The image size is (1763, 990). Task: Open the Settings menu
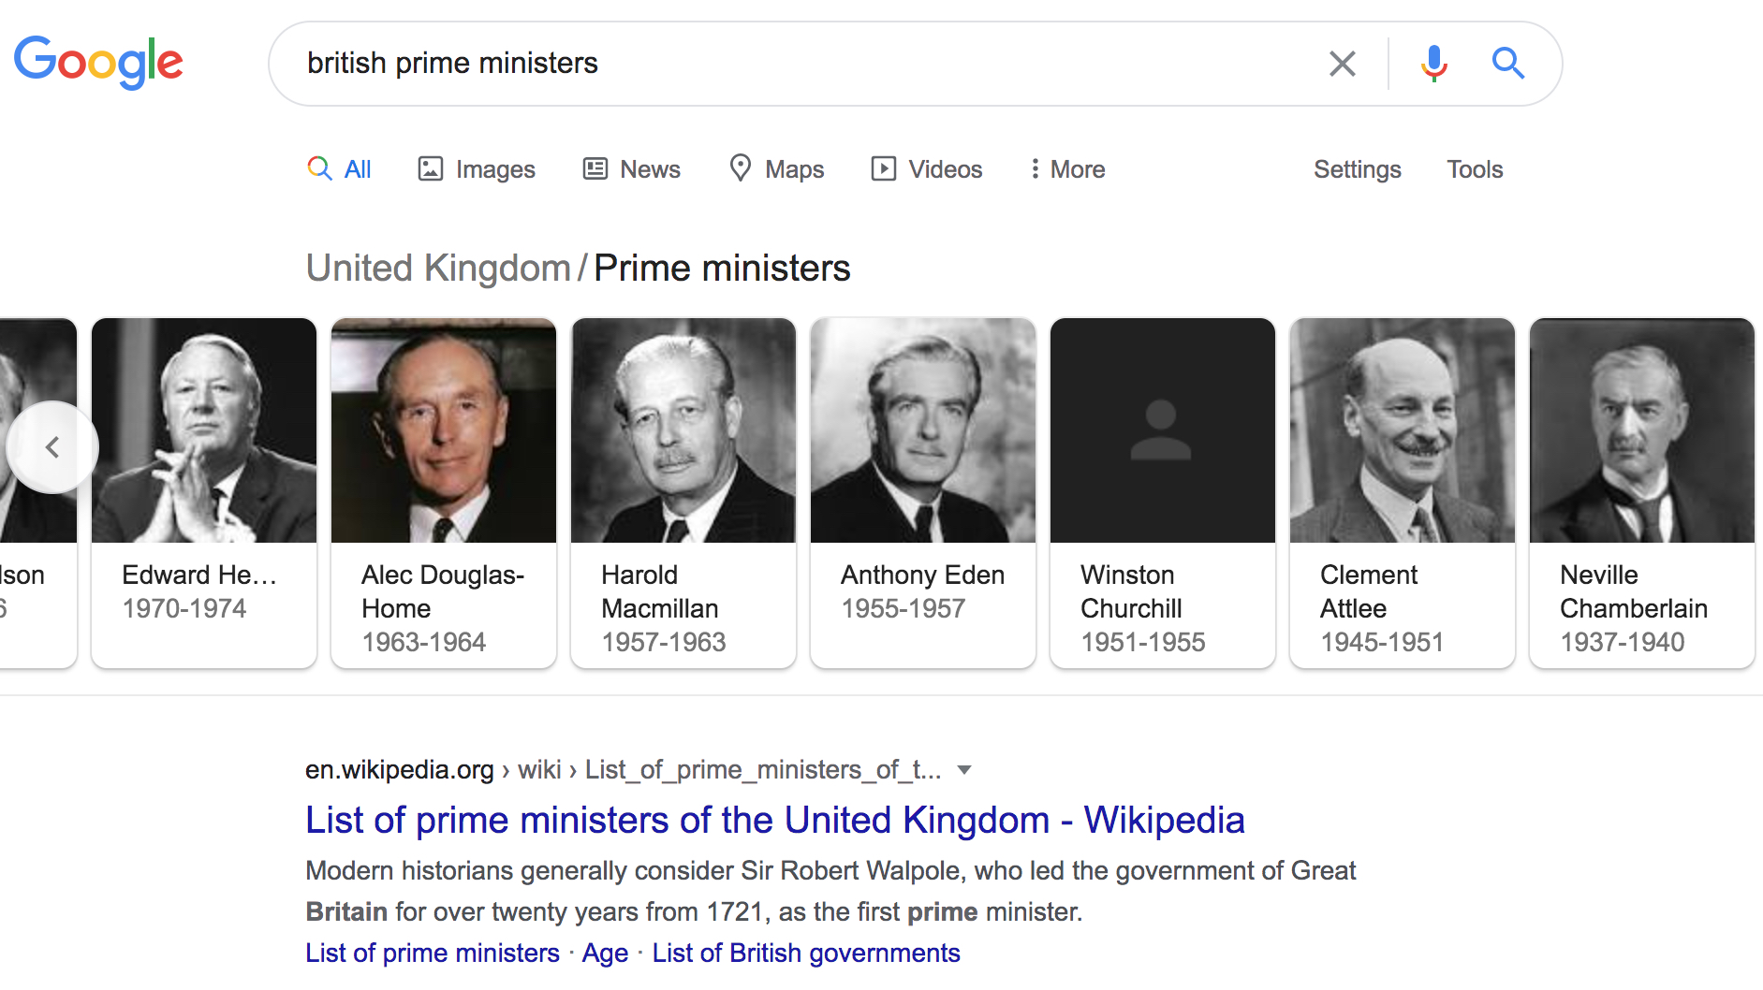pos(1357,169)
